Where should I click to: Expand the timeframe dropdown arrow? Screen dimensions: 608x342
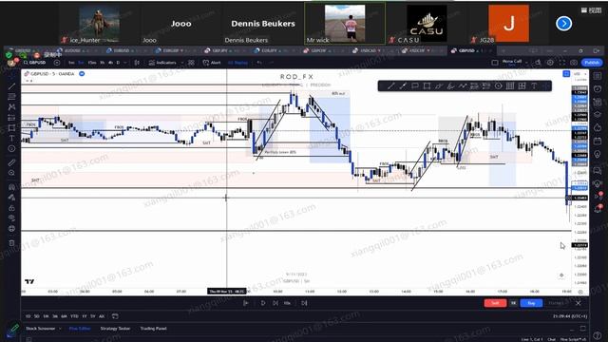[125, 63]
